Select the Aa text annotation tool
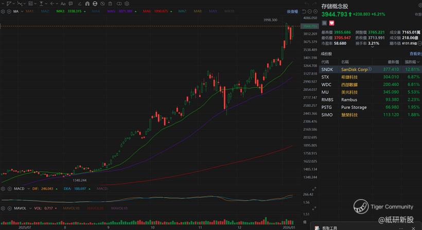 63,4
